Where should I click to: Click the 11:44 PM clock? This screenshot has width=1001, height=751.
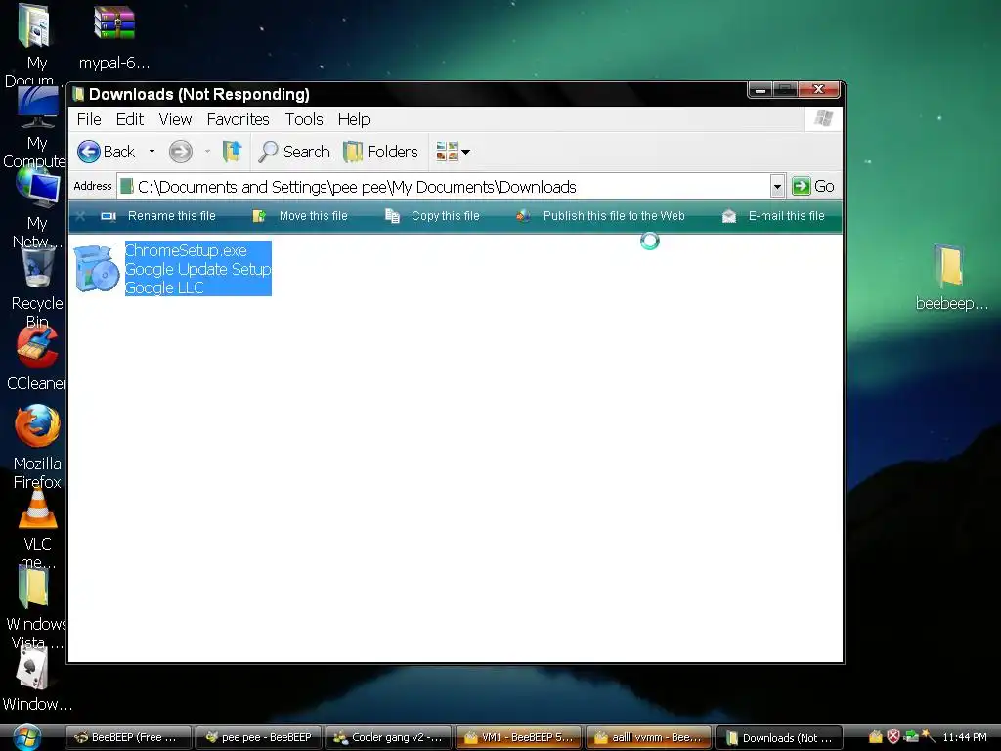pos(965,737)
